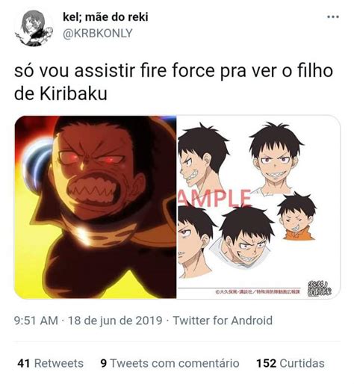The image size is (354, 384).
Task: Click the front-facing grinning face at top right
Action: [x=276, y=158]
